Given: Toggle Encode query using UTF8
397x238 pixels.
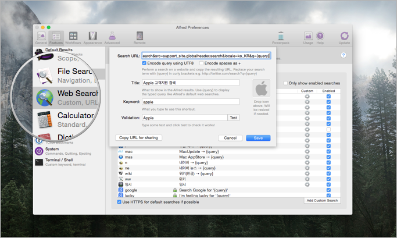Looking at the screenshot, I should (144, 63).
